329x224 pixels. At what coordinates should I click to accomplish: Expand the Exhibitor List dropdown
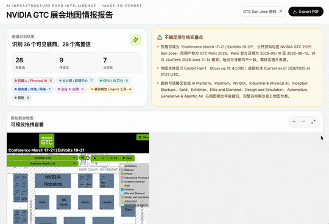point(43,157)
